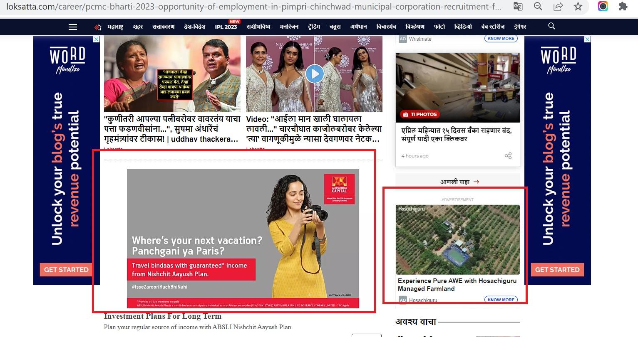Open the शहर menu item
Screen dimensions: 638x337
point(138,27)
